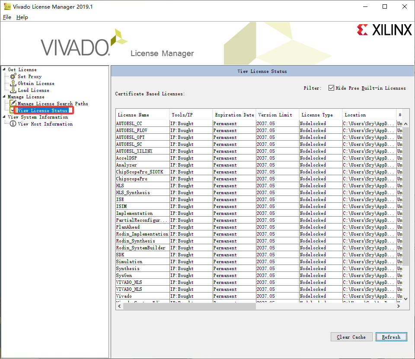This screenshot has height=359, width=415.
Task: Select the SysGen license row
Action: [259, 275]
